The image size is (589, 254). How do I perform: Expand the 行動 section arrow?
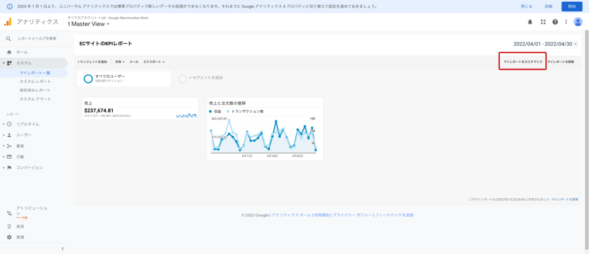pyautogui.click(x=3, y=157)
